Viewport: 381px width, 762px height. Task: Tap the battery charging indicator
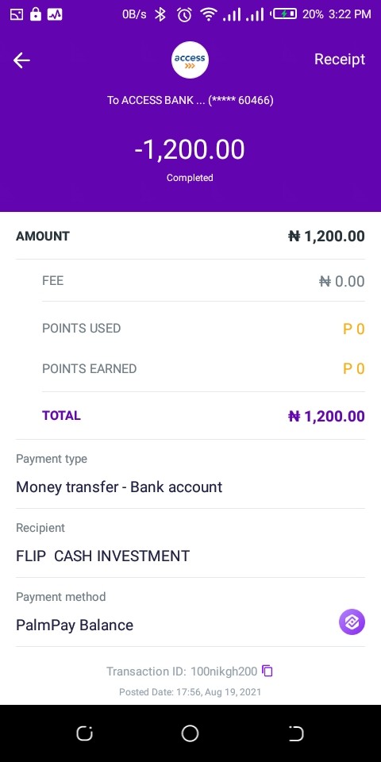pyautogui.click(x=285, y=14)
